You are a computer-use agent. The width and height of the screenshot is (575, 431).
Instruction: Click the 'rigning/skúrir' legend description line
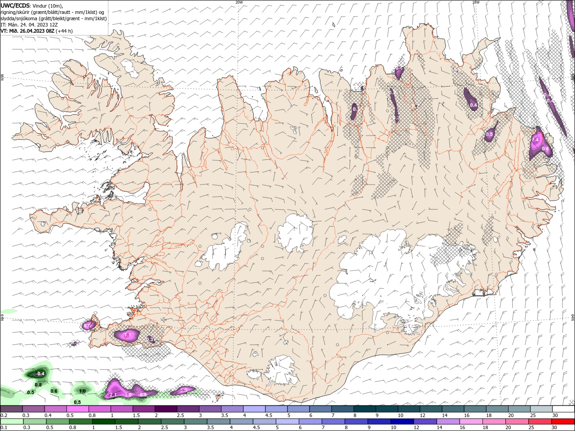click(x=52, y=12)
